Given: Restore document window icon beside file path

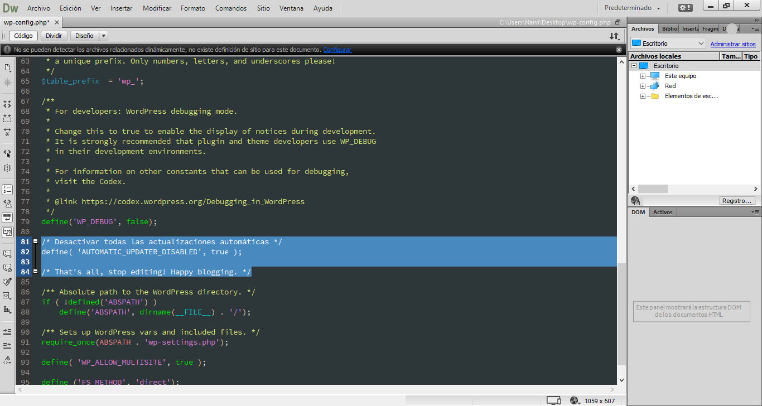Looking at the screenshot, I should point(618,22).
